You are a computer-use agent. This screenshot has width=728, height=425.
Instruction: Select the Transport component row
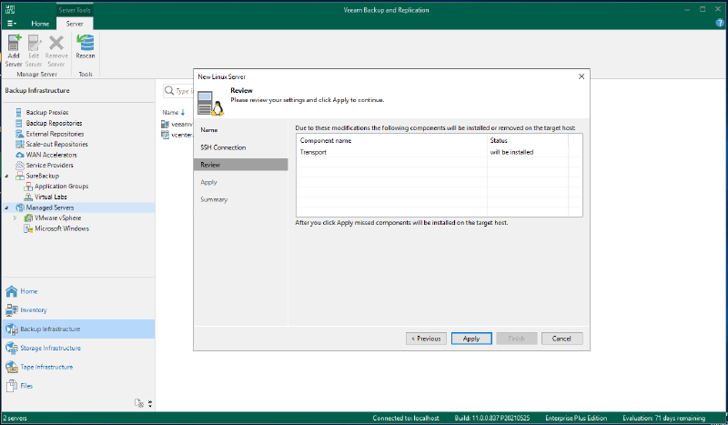(431, 152)
